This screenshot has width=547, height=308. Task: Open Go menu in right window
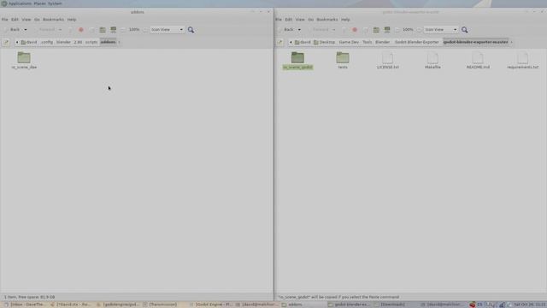(310, 20)
